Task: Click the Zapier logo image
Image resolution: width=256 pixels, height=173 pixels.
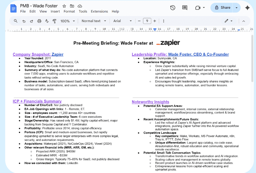Action: [168, 43]
